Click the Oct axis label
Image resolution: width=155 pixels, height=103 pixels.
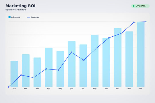[118, 88]
